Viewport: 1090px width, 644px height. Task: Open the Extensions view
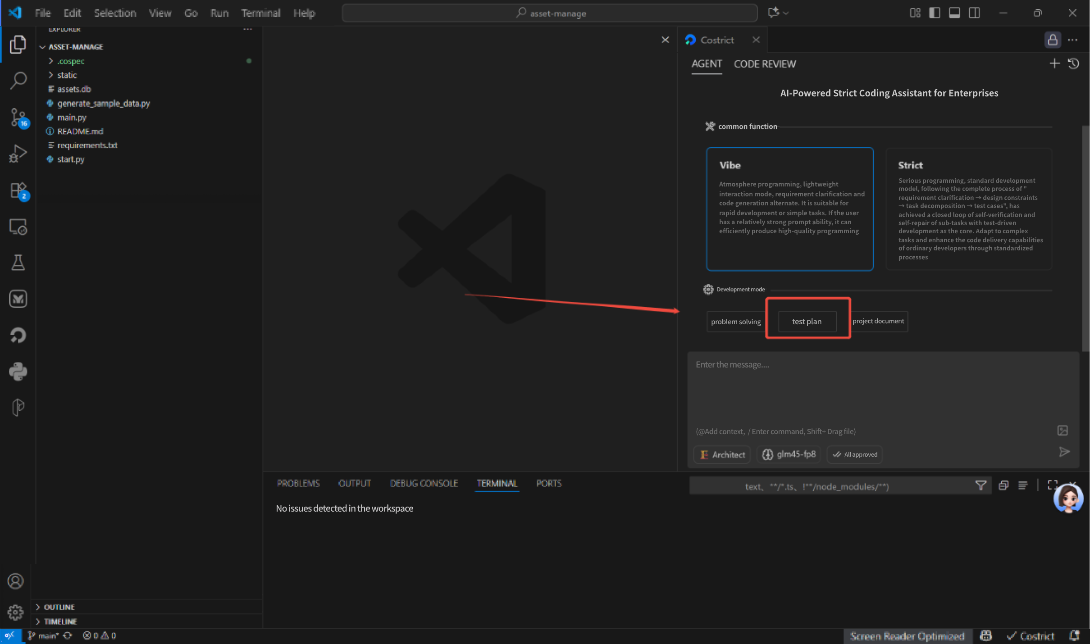18,190
